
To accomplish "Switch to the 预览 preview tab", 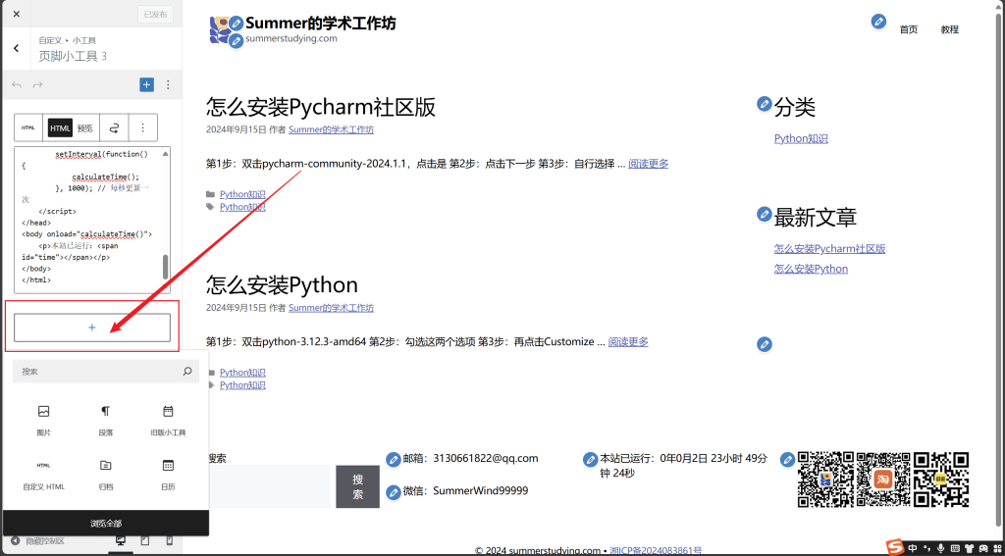I will coord(85,128).
